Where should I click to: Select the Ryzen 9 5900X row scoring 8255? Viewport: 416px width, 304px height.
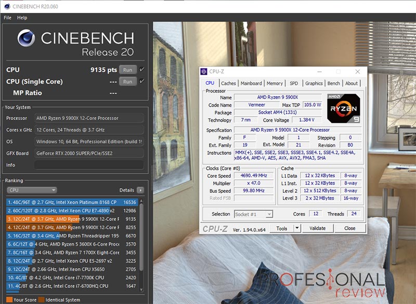(72, 228)
